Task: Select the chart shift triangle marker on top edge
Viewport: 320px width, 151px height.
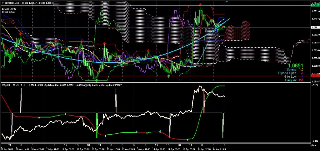Action: tap(226, 2)
